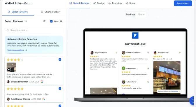Click the filter sliders icon beside Select All
Screen dimensions: 196x107
44,21
